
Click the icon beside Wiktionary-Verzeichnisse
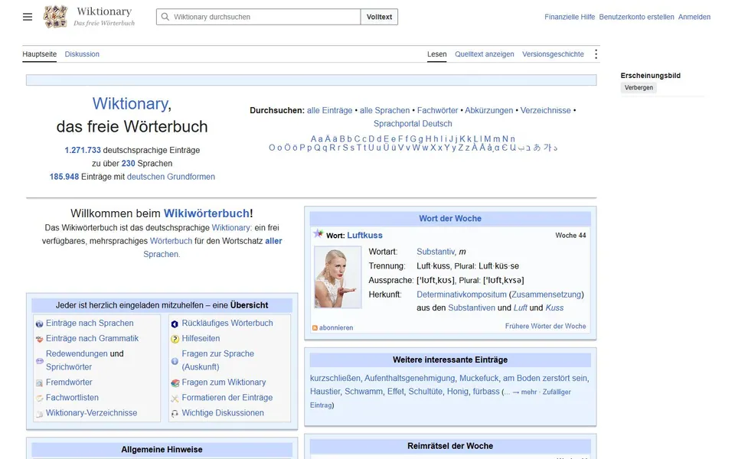point(39,414)
